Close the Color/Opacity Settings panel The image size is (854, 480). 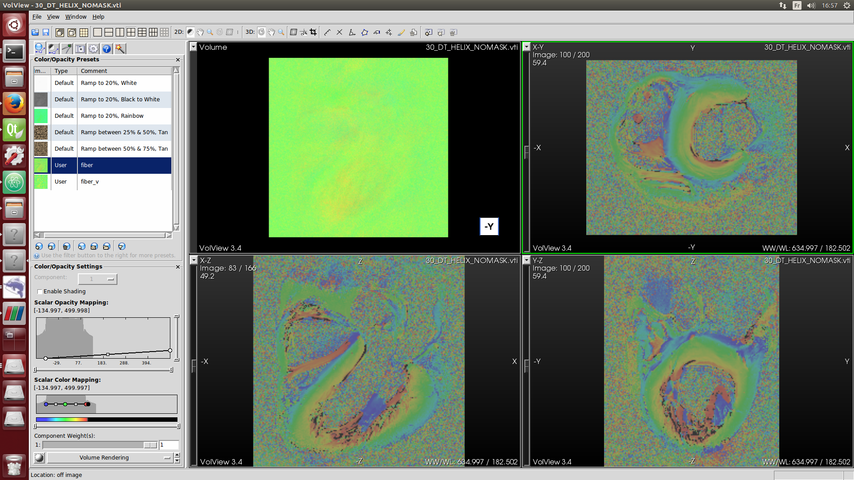coord(178,267)
